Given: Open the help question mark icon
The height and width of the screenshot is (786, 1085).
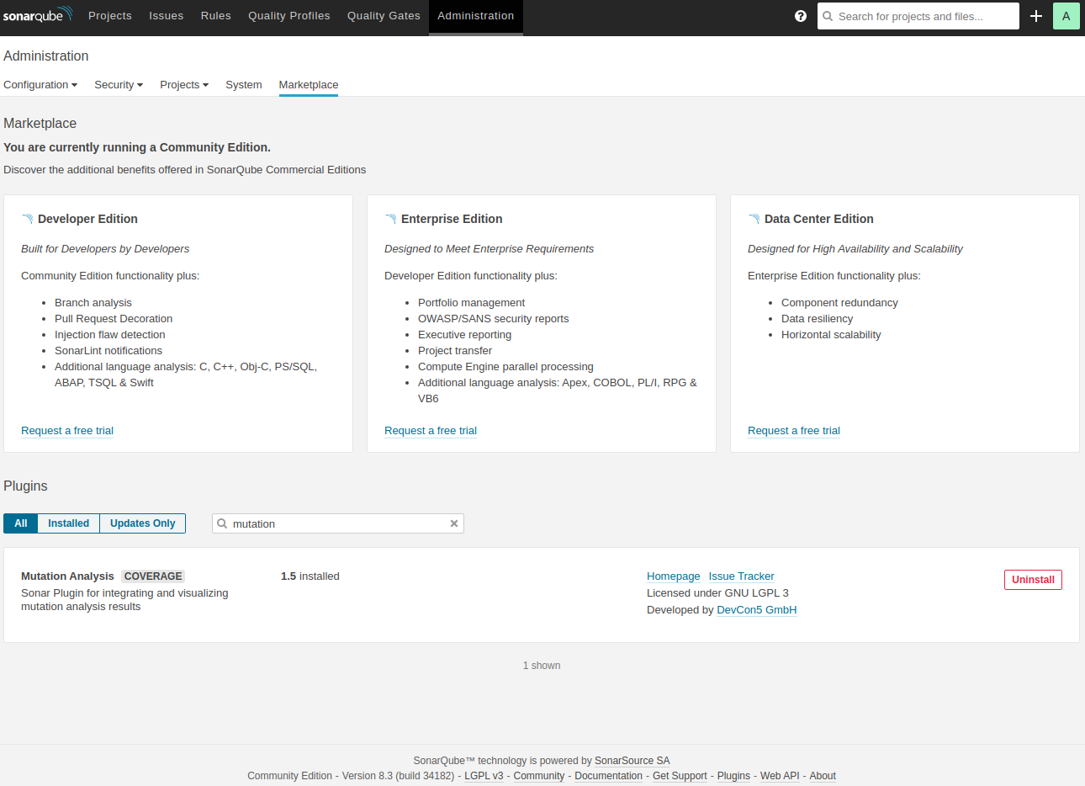Looking at the screenshot, I should point(801,16).
